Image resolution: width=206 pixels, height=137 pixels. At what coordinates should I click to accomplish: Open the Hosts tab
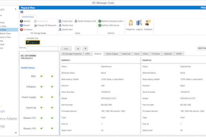click(x=145, y=54)
